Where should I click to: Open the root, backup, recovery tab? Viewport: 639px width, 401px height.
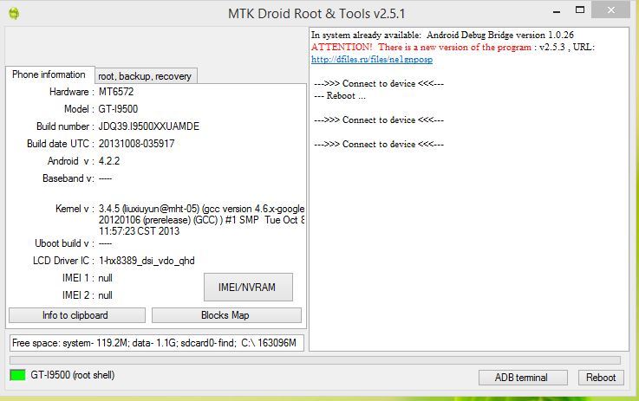pyautogui.click(x=145, y=76)
